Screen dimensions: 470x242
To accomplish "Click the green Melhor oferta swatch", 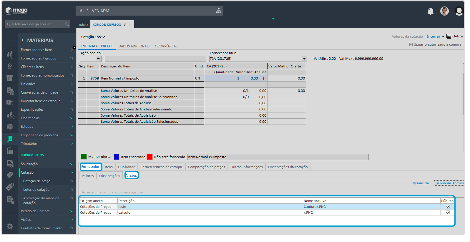I will [84, 157].
